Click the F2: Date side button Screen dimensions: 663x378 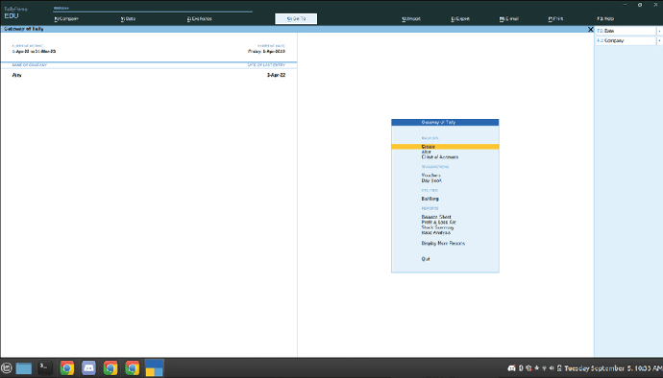click(x=626, y=31)
